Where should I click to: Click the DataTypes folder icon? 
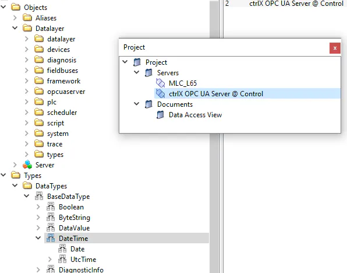(27, 186)
